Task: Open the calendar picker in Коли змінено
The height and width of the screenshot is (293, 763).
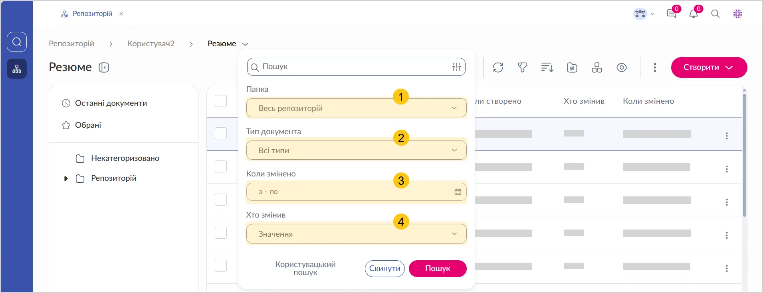Action: 458,192
